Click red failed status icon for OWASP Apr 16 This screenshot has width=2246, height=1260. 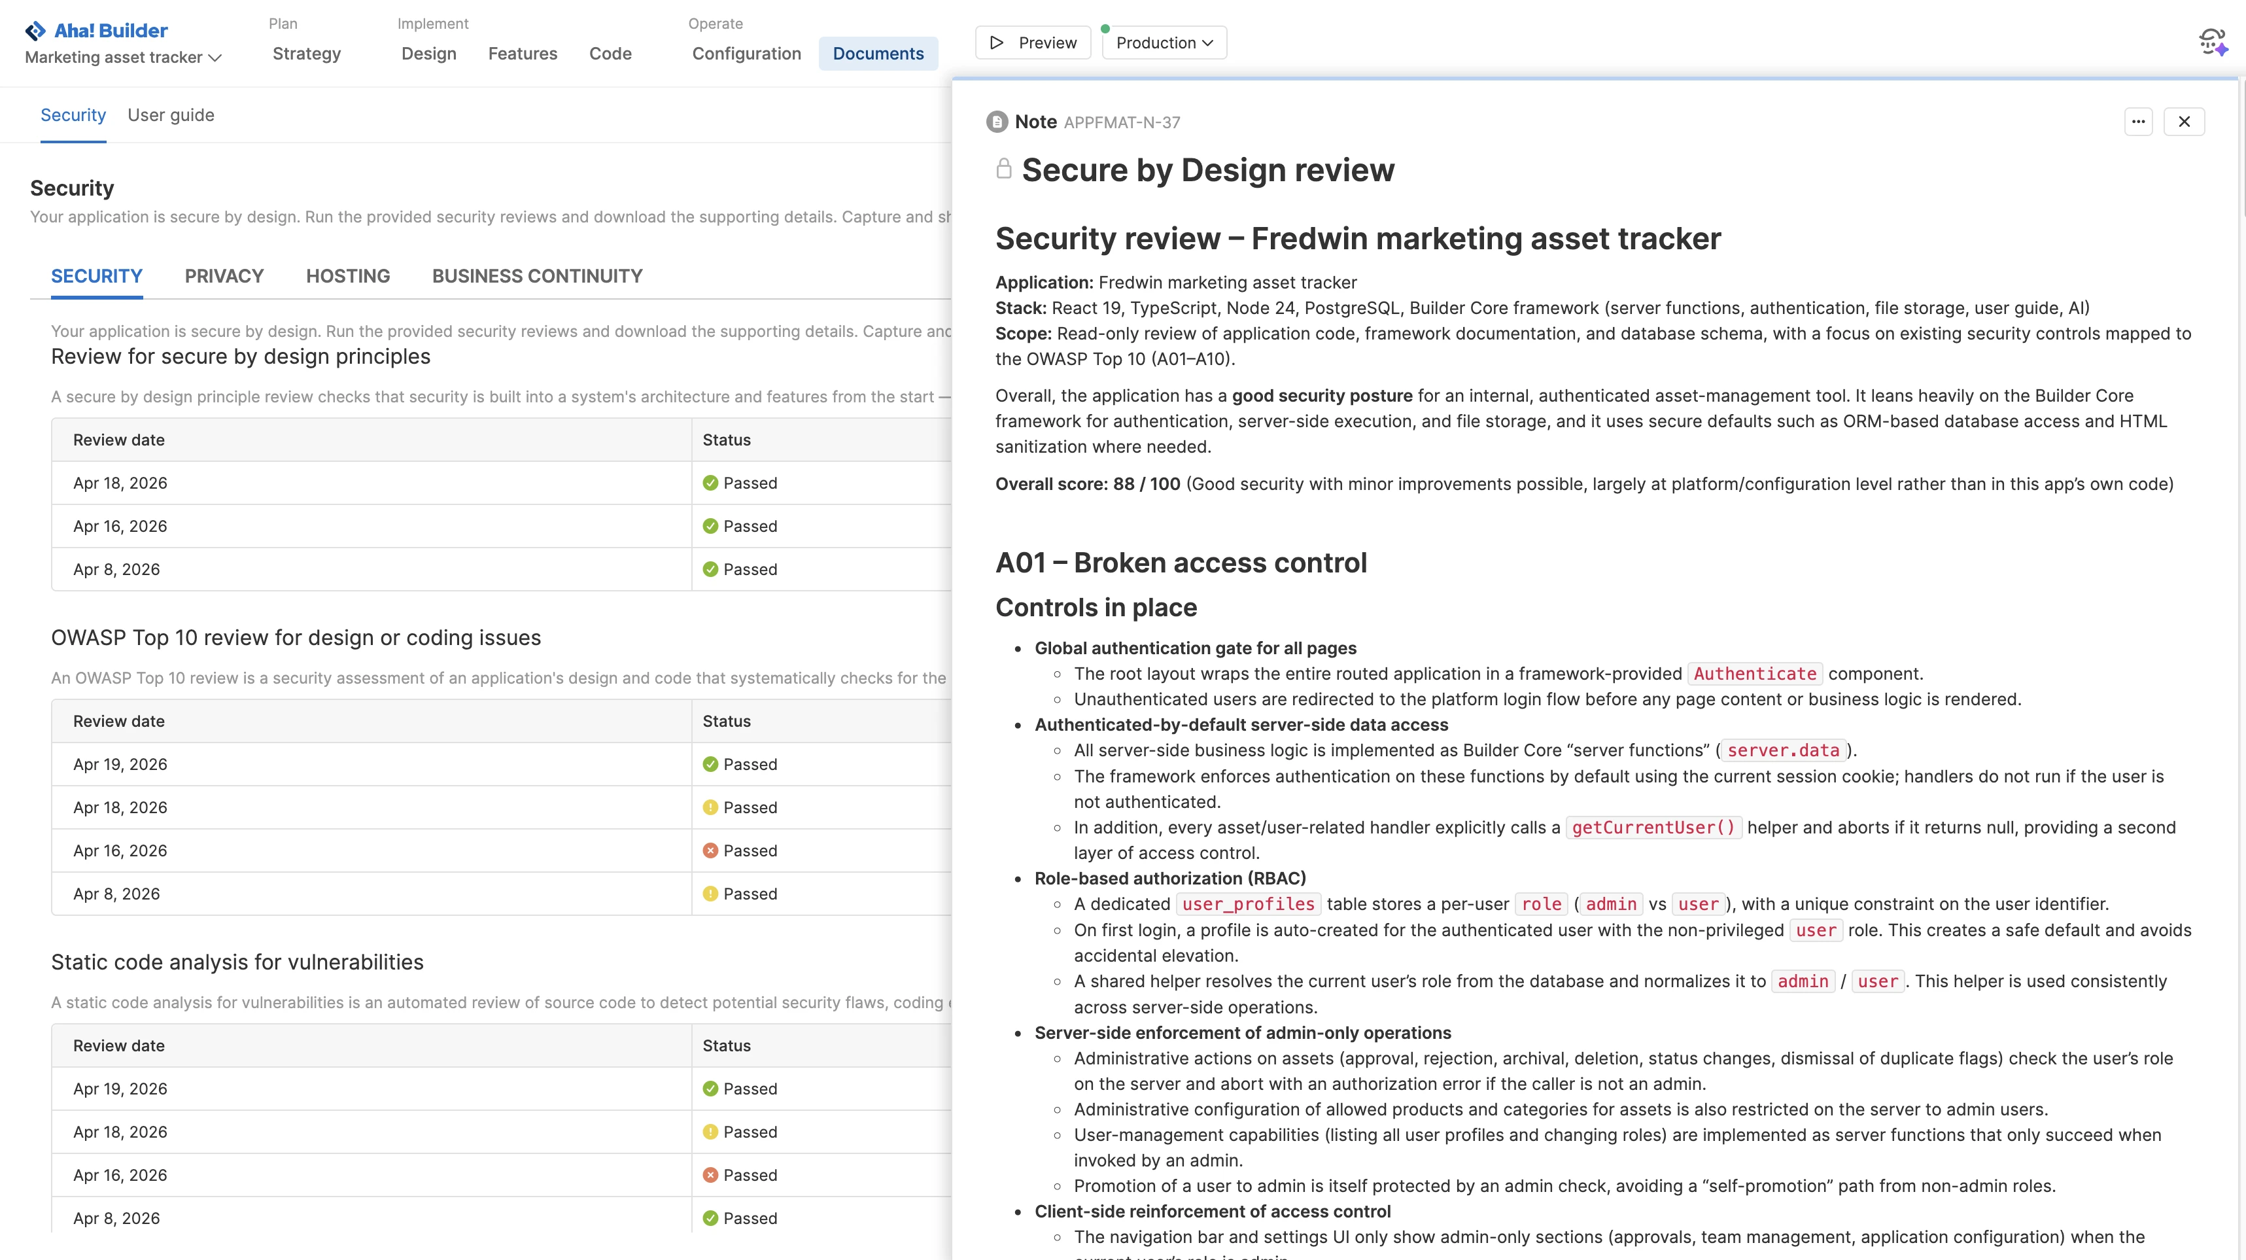pos(710,850)
